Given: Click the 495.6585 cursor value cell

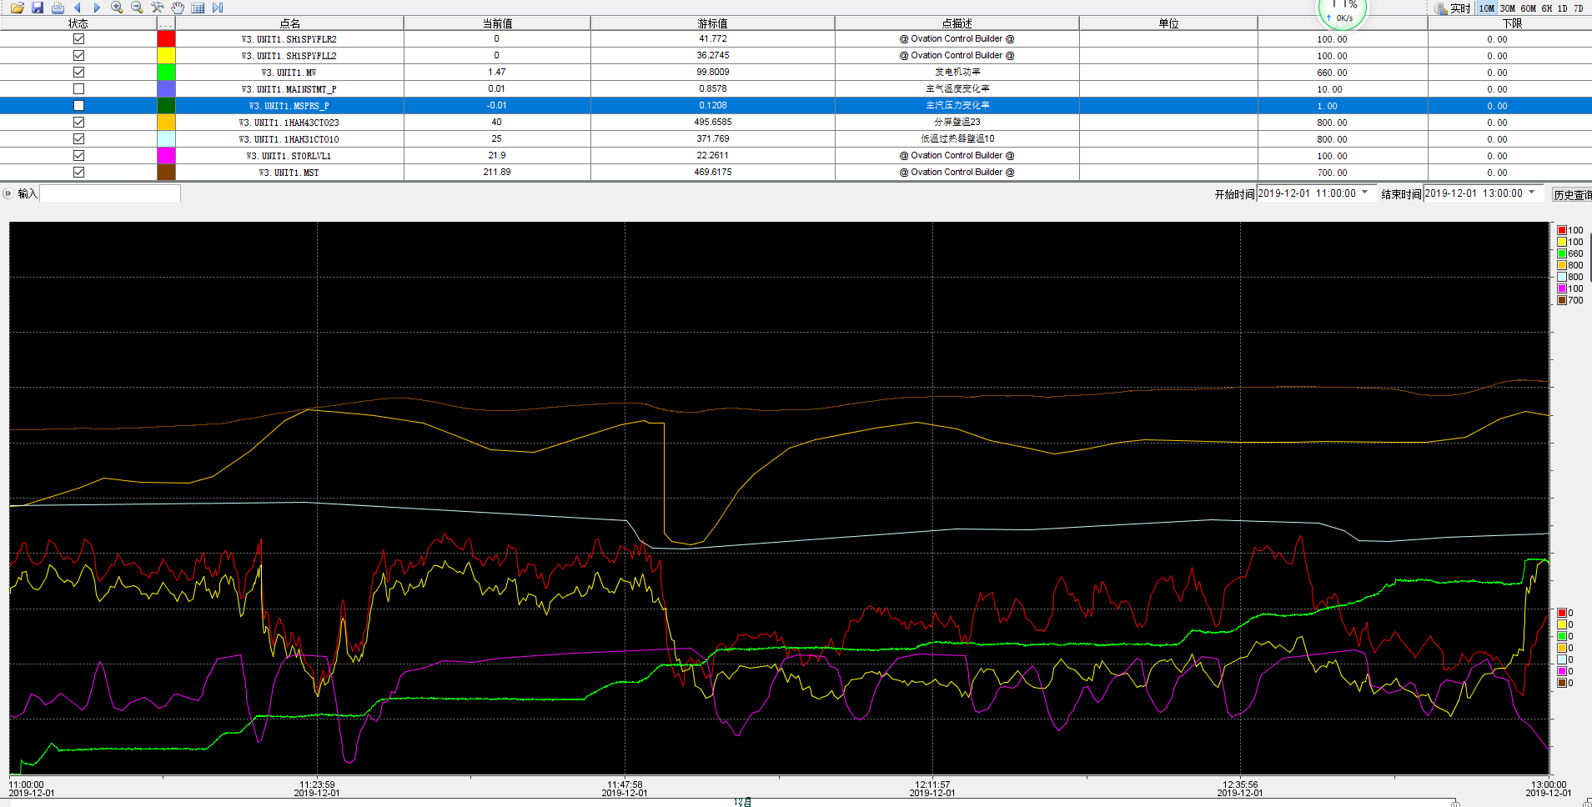Looking at the screenshot, I should click(x=713, y=123).
